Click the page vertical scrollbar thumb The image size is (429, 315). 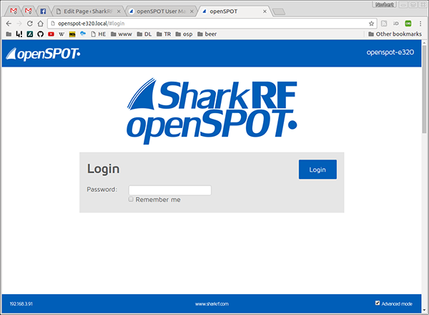click(x=424, y=89)
